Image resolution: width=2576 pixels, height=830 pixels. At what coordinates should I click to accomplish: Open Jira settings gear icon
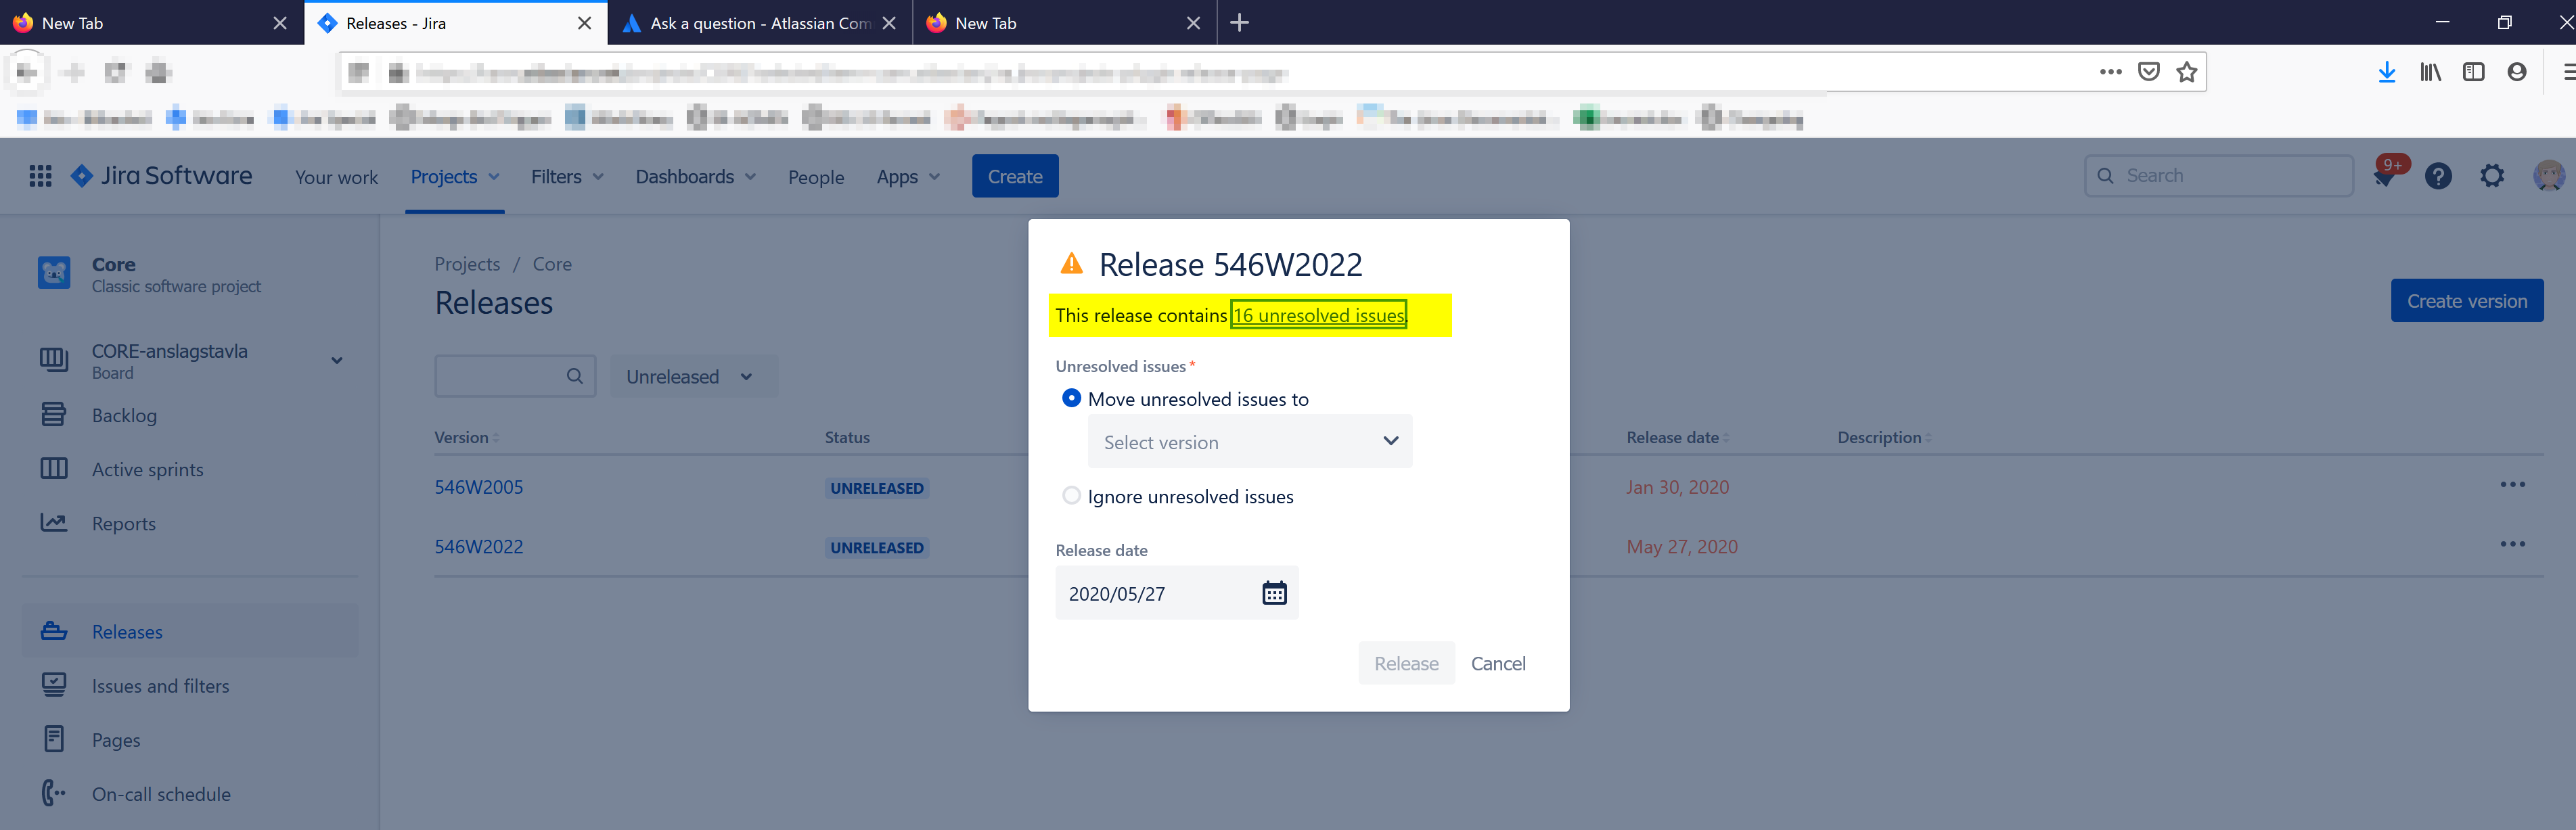(x=2492, y=176)
